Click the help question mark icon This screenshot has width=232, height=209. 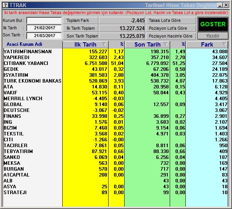coord(5,5)
